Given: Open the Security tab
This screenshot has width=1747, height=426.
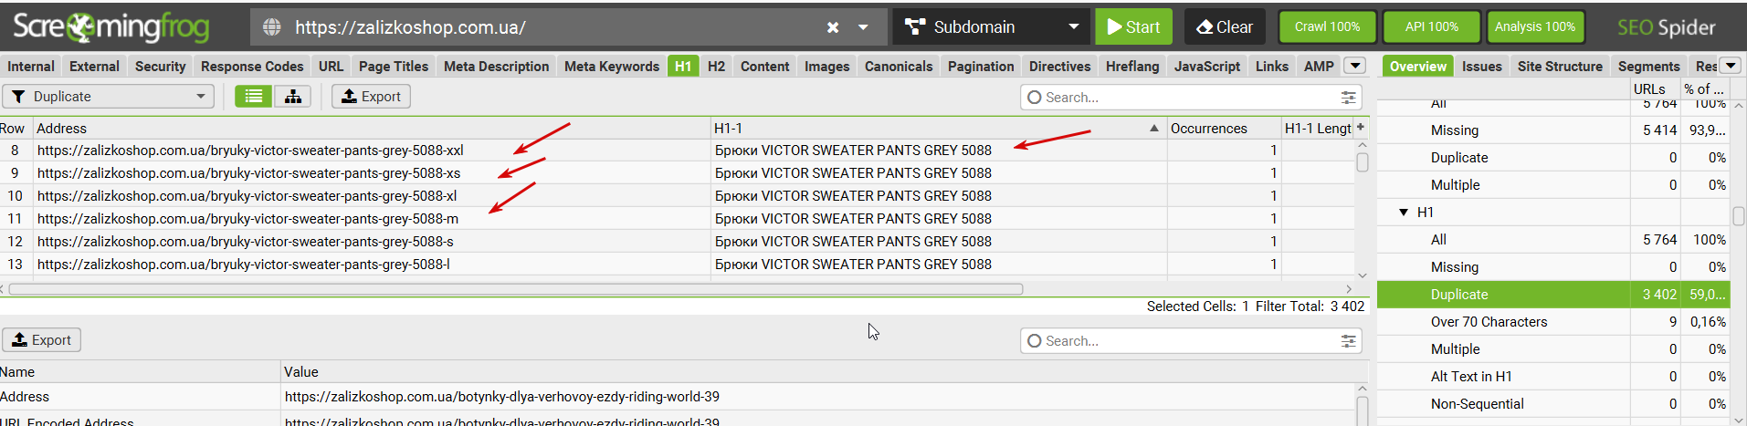Looking at the screenshot, I should pyautogui.click(x=160, y=67).
